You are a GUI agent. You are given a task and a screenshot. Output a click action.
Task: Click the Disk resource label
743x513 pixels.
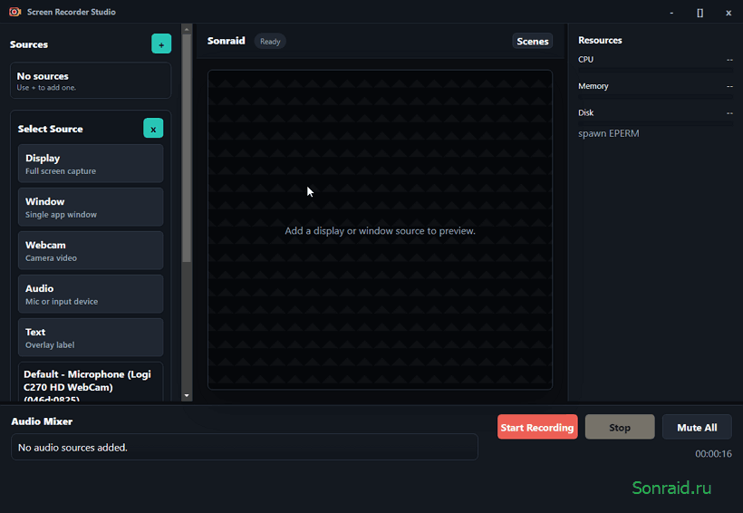(x=585, y=112)
